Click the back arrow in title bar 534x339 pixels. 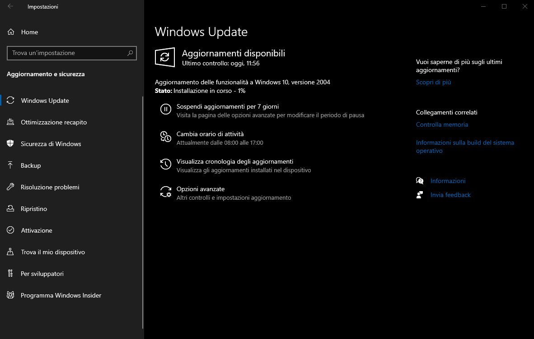tap(10, 6)
